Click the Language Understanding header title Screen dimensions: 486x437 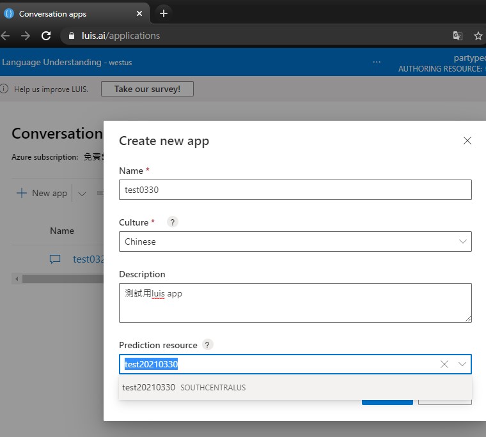(67, 62)
